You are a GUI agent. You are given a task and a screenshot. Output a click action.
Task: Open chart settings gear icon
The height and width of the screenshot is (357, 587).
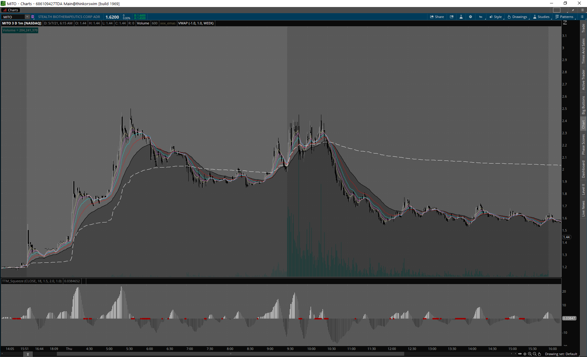[x=471, y=17]
